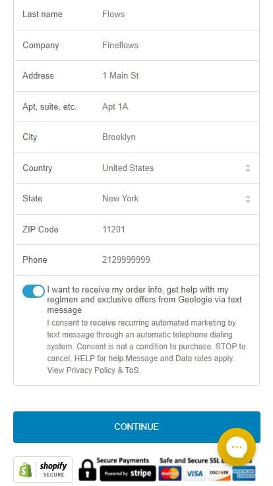
Task: Toggle off the text message offers switch
Action: (34, 291)
